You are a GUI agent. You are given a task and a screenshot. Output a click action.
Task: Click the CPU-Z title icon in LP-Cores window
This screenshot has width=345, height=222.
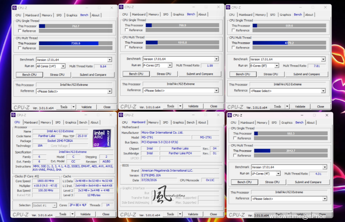230,115
